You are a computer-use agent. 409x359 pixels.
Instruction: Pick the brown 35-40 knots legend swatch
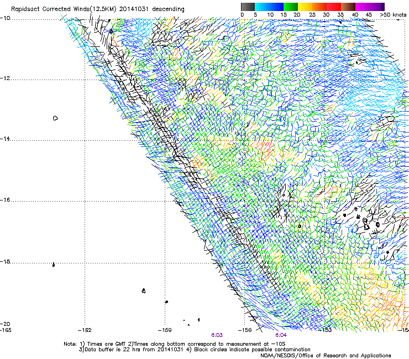pyautogui.click(x=348, y=7)
